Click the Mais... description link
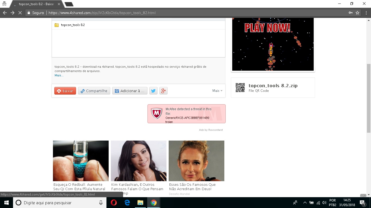Screen dimensions: 371x208 coord(59,75)
